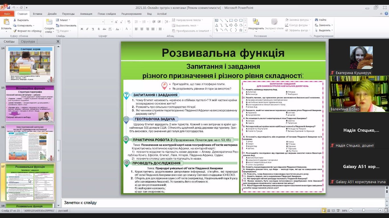Fit slide to current window icon
The image size is (389, 218).
click(386, 210)
